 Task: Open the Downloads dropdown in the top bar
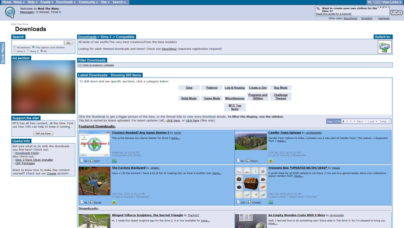coord(66,2)
